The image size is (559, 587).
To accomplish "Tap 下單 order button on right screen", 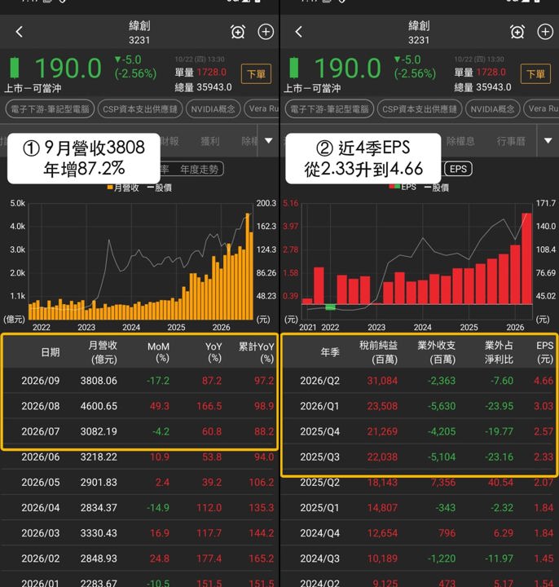I will (x=535, y=73).
